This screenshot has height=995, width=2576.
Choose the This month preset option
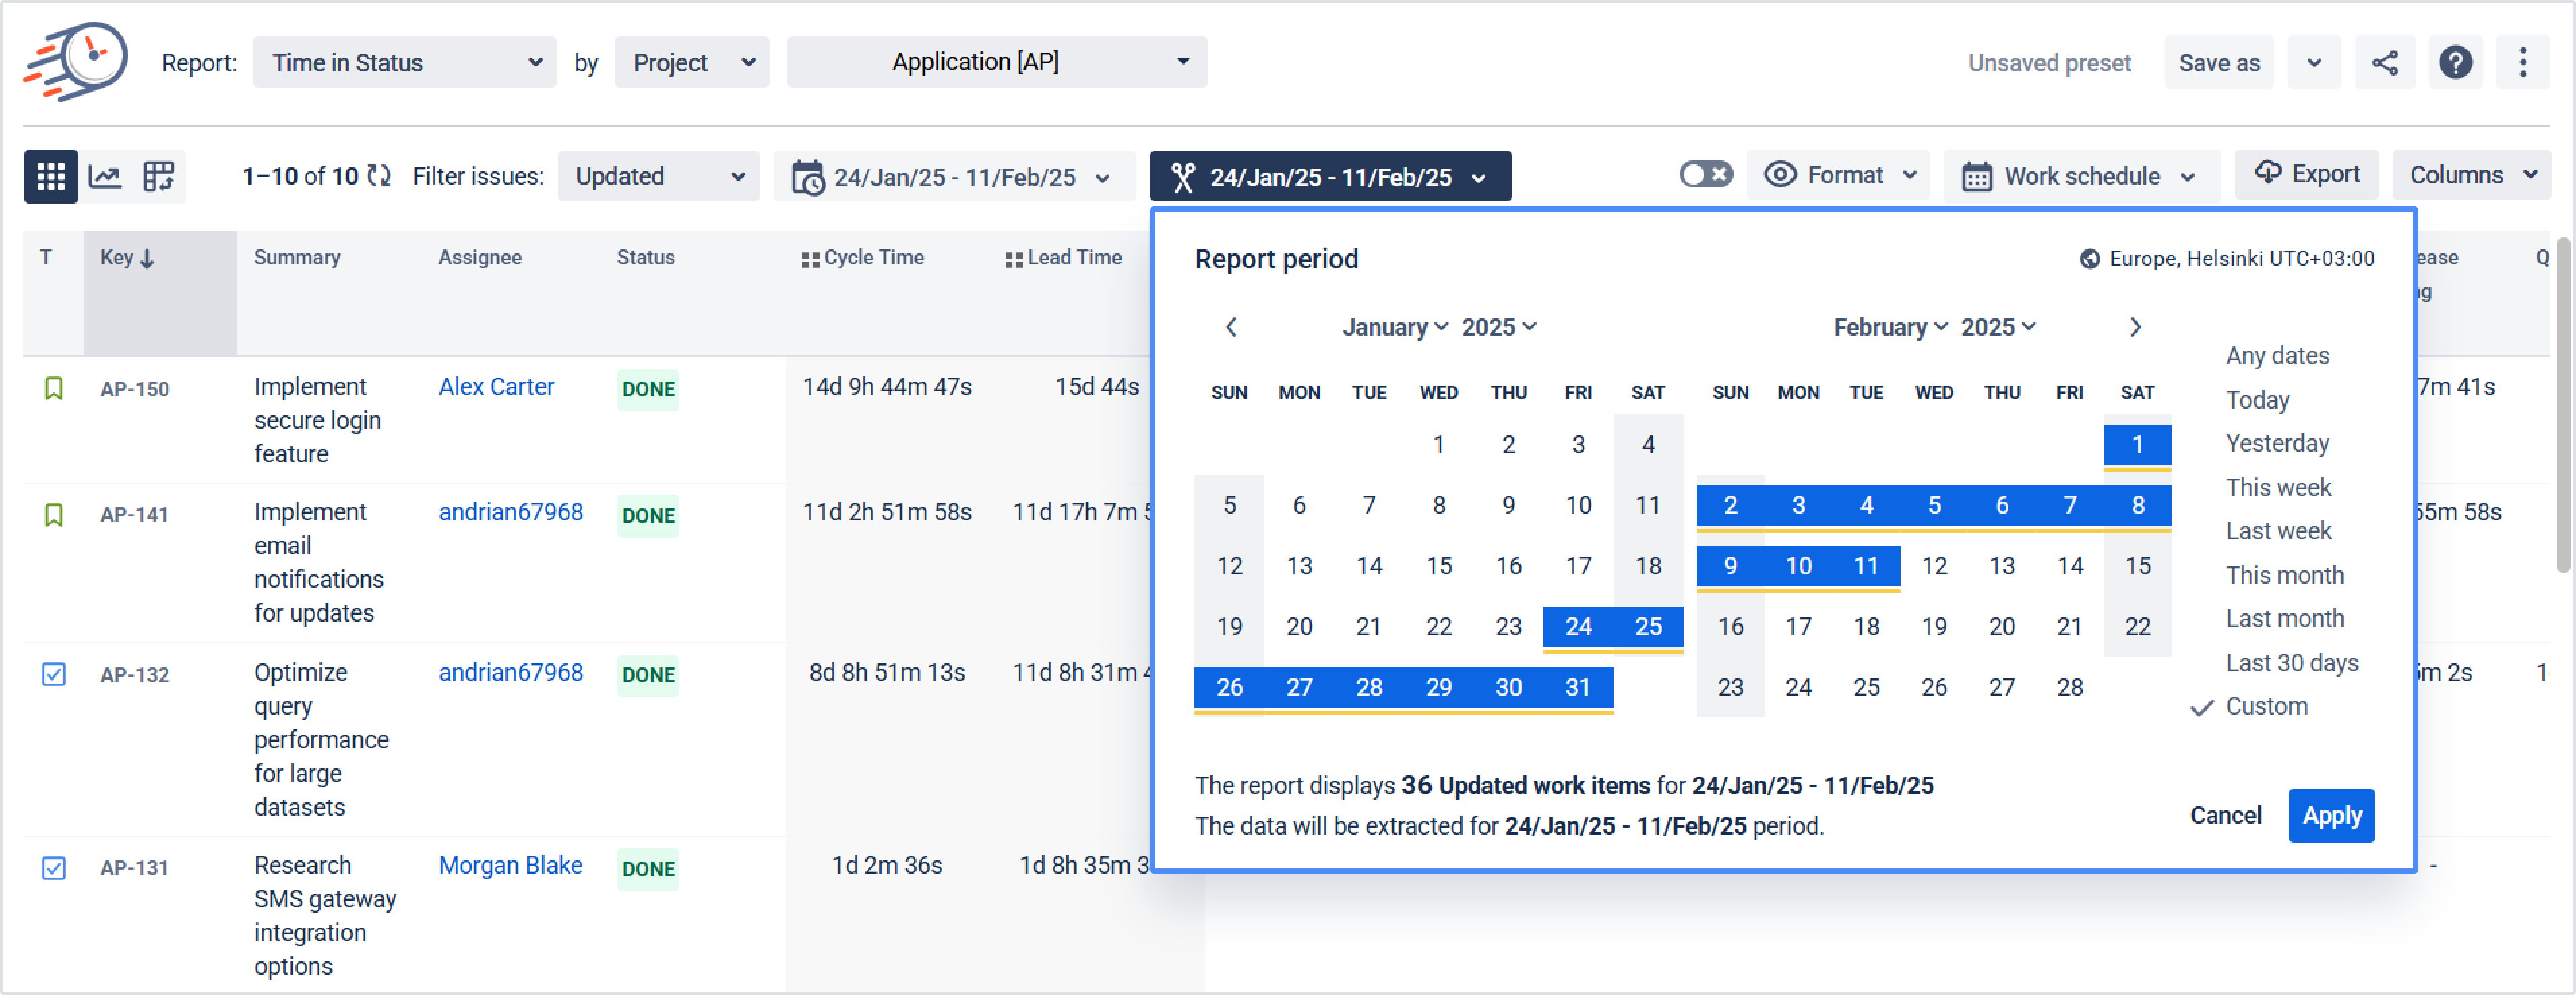click(x=2284, y=575)
